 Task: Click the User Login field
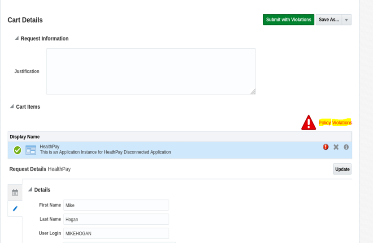[116, 233]
